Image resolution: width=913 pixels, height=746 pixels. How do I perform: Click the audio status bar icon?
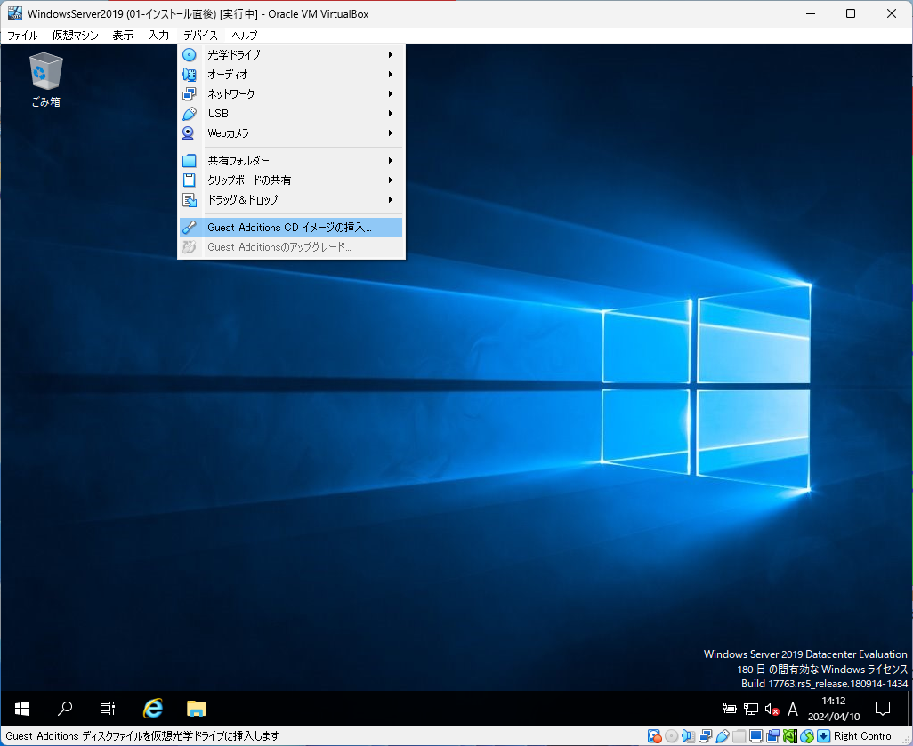pyautogui.click(x=688, y=736)
